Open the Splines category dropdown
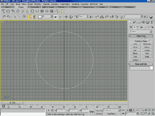Viewport: 155px width, 116px height. pyautogui.click(x=141, y=31)
